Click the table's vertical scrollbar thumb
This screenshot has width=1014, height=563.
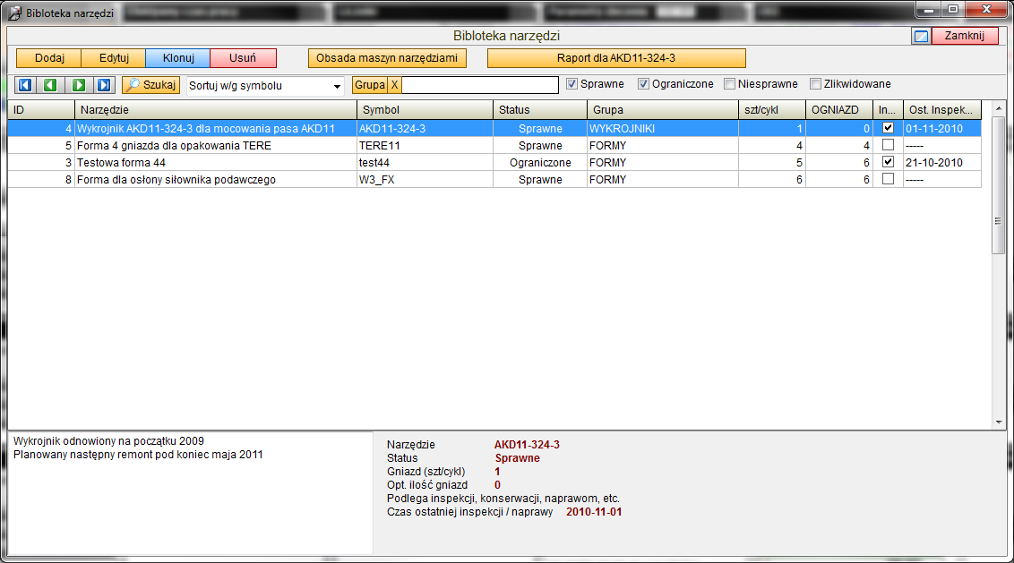click(999, 185)
